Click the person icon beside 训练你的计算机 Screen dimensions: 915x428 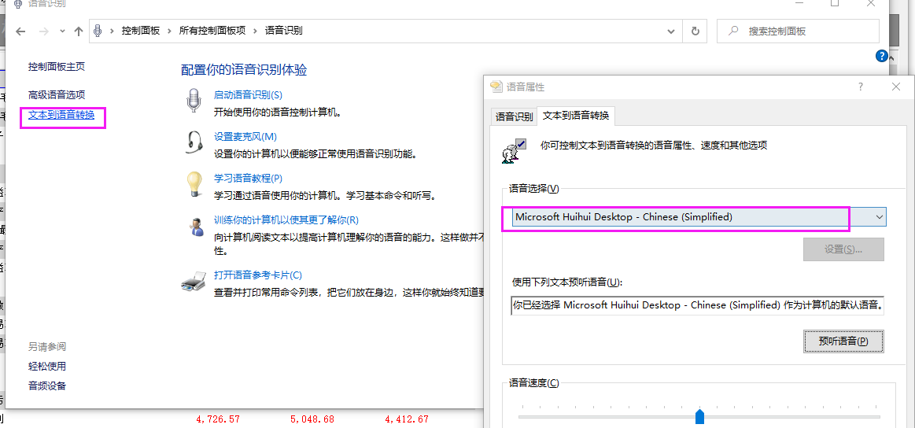(x=195, y=226)
